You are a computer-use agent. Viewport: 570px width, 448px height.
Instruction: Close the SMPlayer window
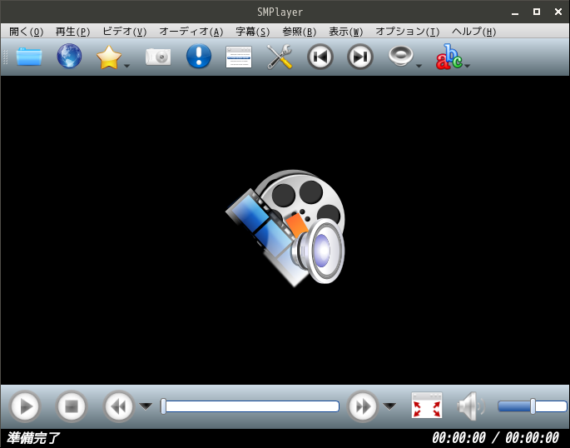pyautogui.click(x=558, y=12)
